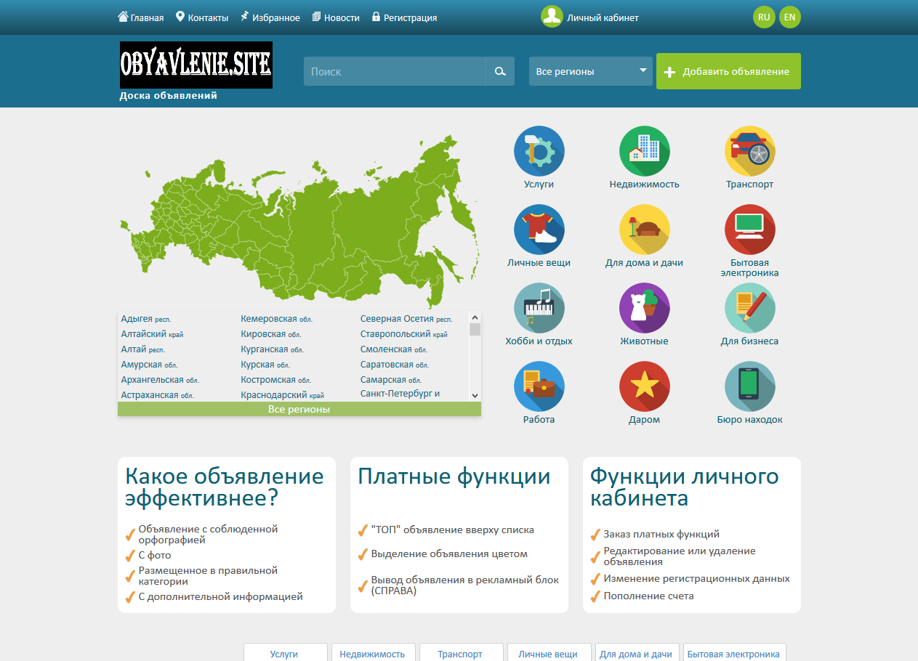Open the Работа briefcase icon
The image size is (918, 661).
tap(539, 386)
